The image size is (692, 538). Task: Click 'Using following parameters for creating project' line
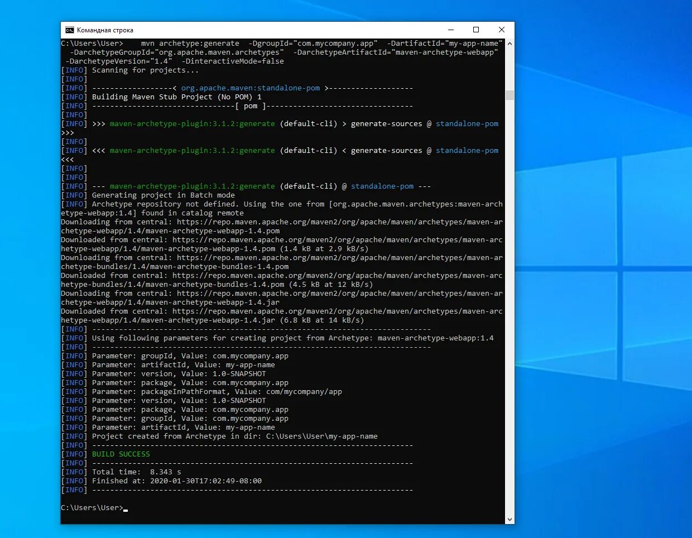pyautogui.click(x=293, y=338)
